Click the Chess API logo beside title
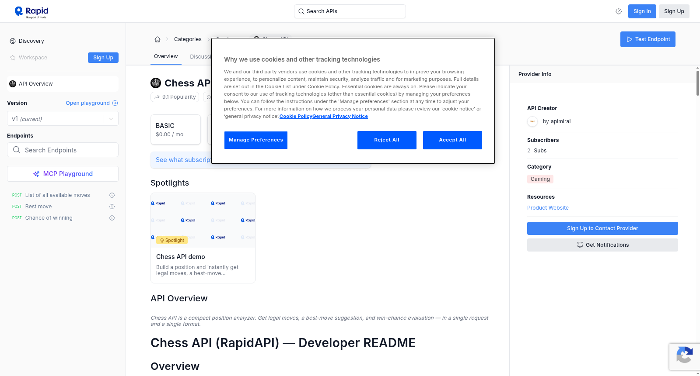 click(156, 83)
